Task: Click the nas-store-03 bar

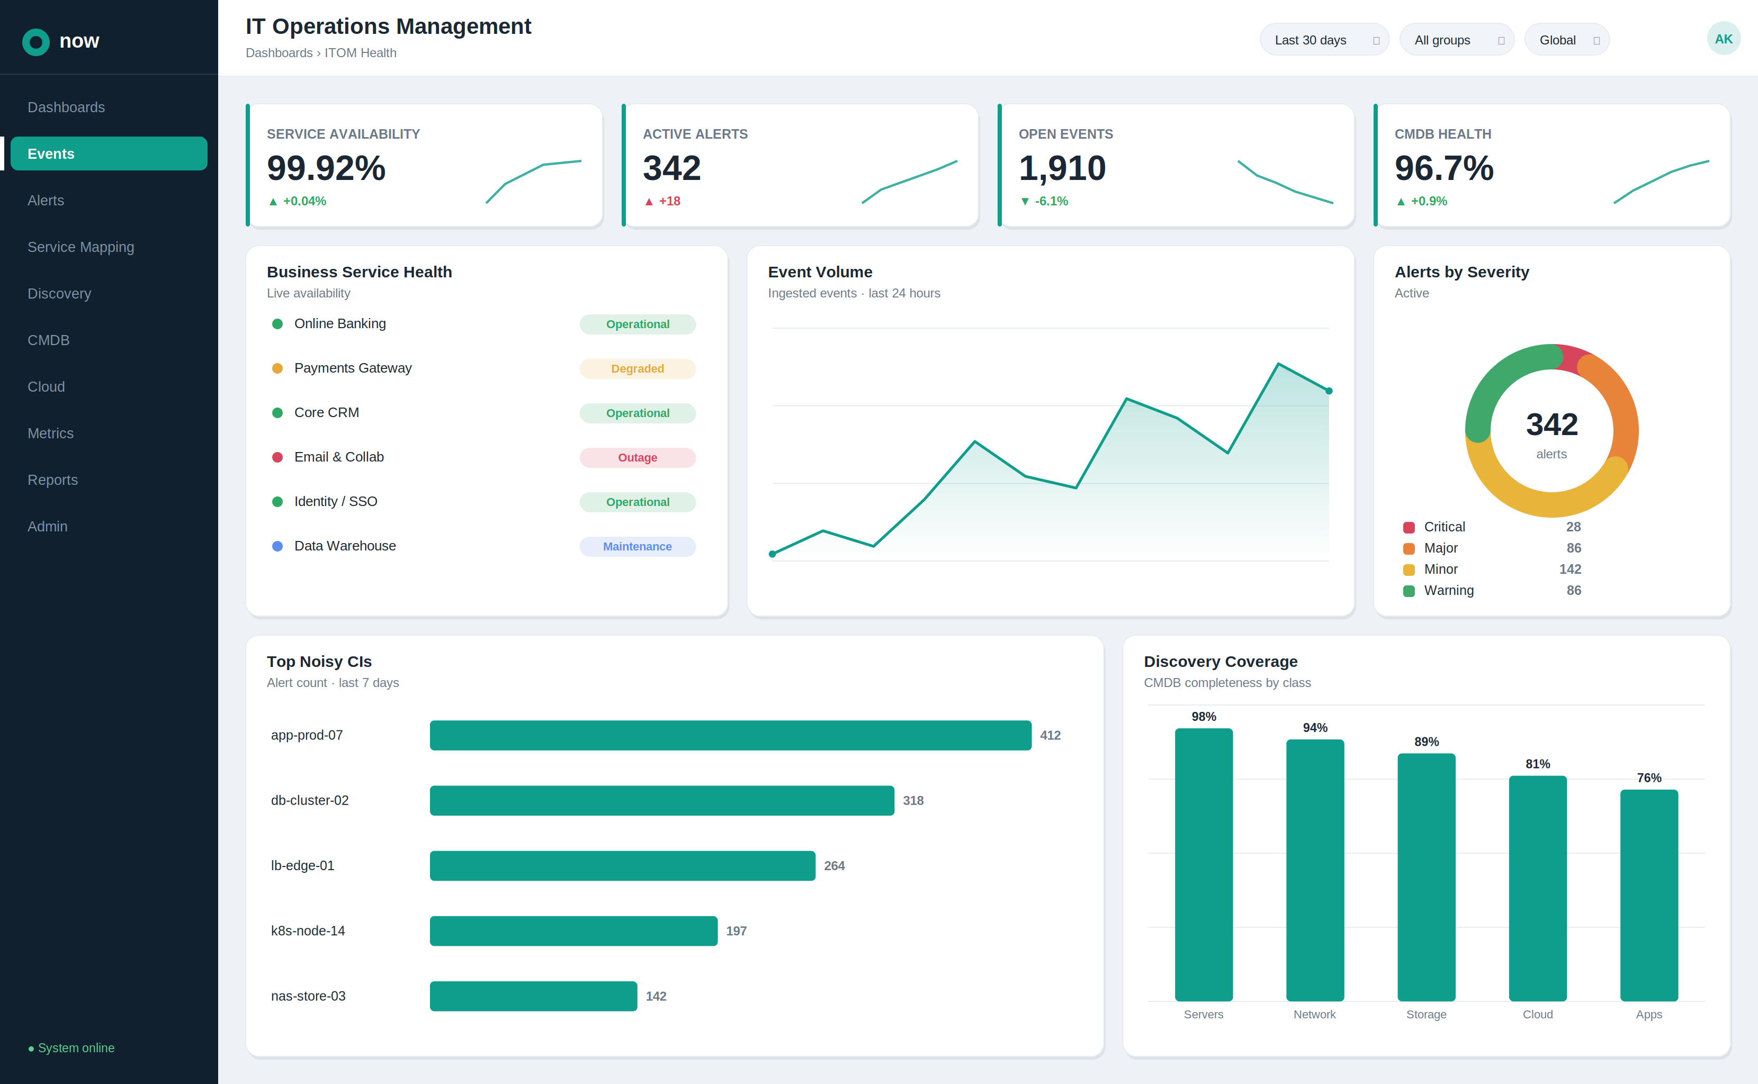Action: 534,997
